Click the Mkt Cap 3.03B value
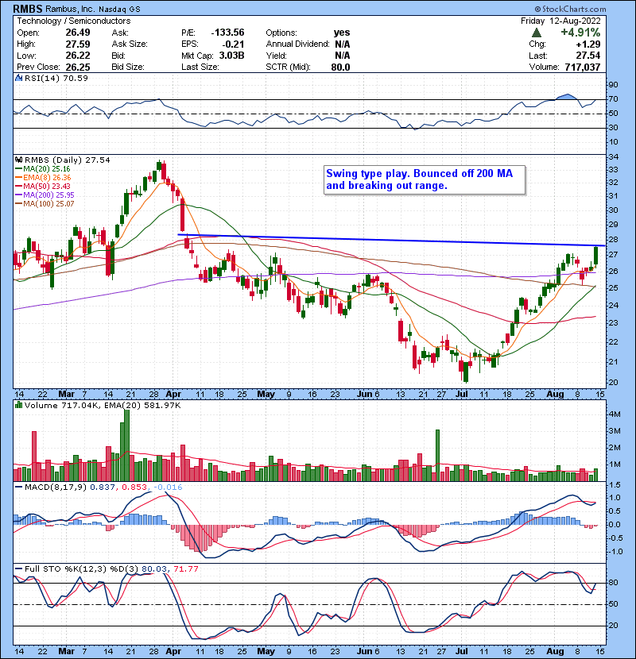This screenshot has height=659, width=636. coord(231,56)
